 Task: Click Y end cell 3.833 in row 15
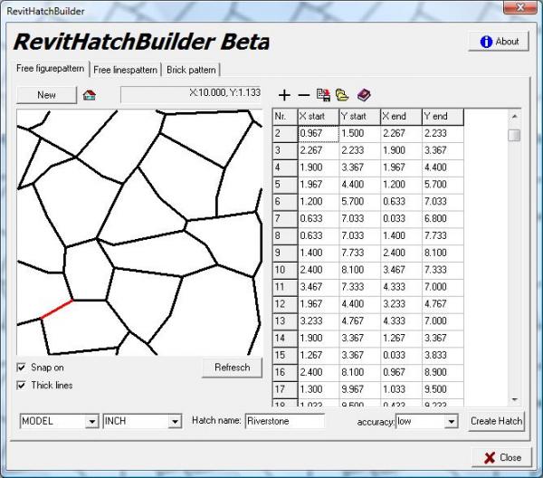[x=443, y=355]
